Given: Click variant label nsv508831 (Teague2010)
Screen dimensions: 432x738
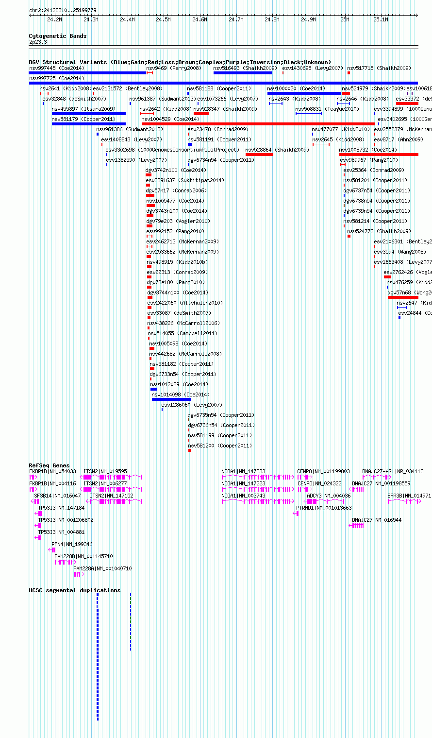Looking at the screenshot, I should [x=327, y=109].
